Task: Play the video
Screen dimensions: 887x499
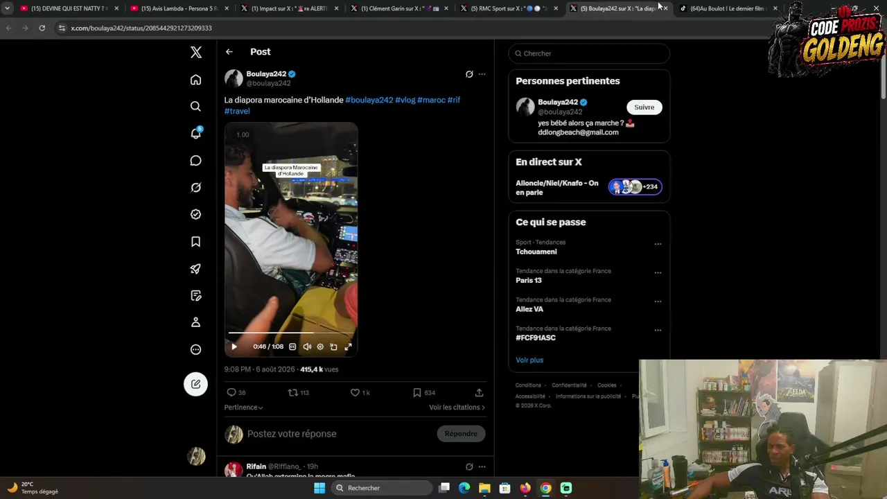Action: (234, 347)
